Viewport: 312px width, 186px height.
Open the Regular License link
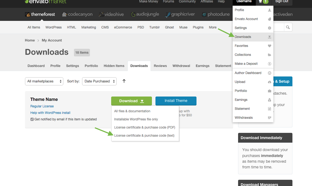42,106
